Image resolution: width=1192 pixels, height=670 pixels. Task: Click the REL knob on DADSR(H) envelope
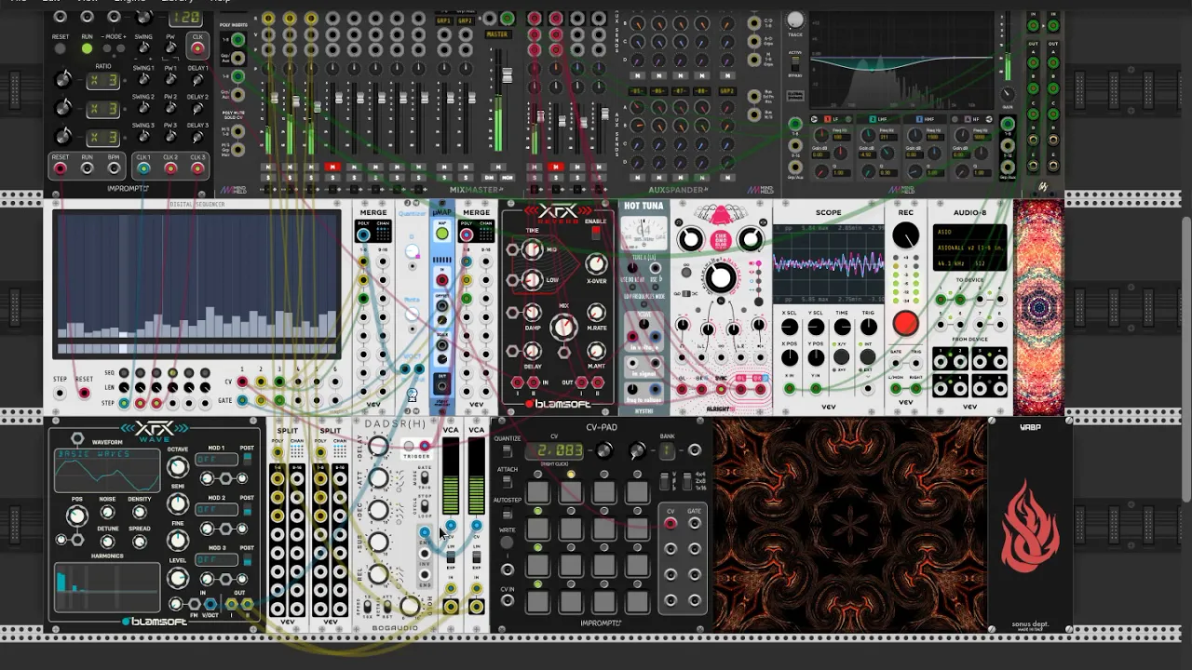tap(378, 574)
